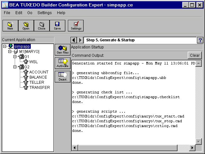This screenshot has width=205, height=154.
Task: Activate the application with the lightbulb button
Action: point(63,63)
